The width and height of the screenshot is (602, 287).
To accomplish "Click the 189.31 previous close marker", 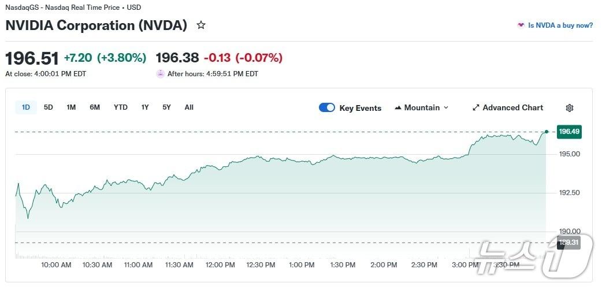I will tap(568, 243).
